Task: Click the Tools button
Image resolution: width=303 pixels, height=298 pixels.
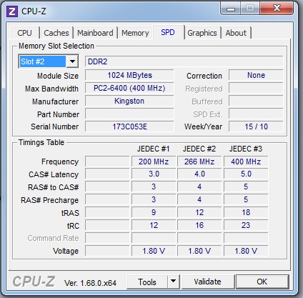Action: coord(147,282)
